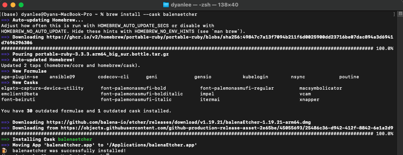The image size is (403, 155).
Task: Click the yellow minimize window button
Action: pyautogui.click(x=13, y=4)
